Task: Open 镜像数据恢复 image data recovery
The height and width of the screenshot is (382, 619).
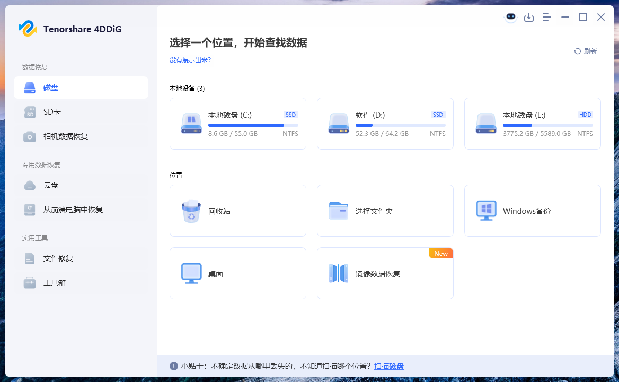Action: click(385, 273)
